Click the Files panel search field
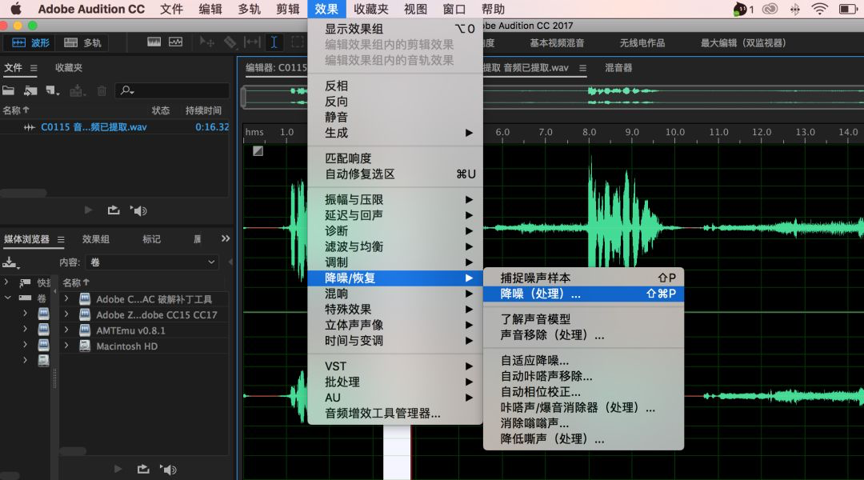The width and height of the screenshot is (864, 480). coord(172,90)
